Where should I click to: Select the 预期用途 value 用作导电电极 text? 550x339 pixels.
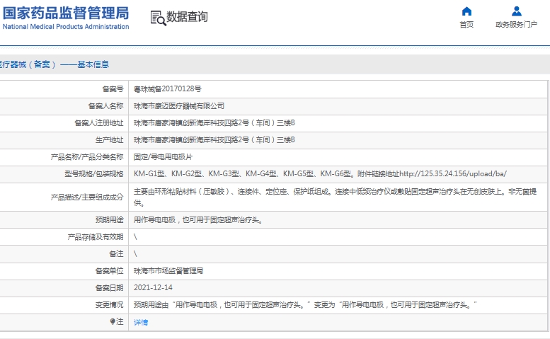click(x=198, y=220)
